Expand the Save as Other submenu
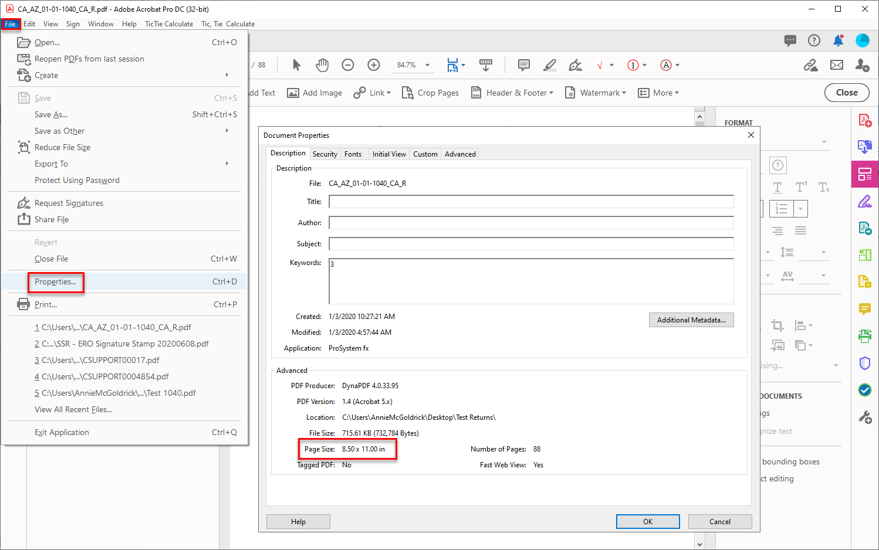The width and height of the screenshot is (879, 550). [227, 131]
